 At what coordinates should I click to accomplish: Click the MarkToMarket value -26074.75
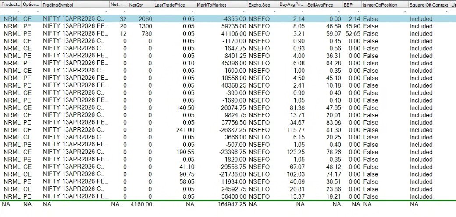pos(232,108)
